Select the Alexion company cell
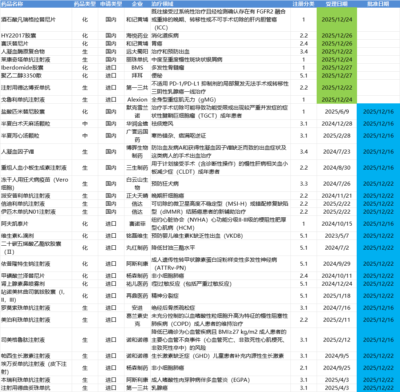Image resolution: width=400 pixels, height=392 pixels. (x=137, y=100)
